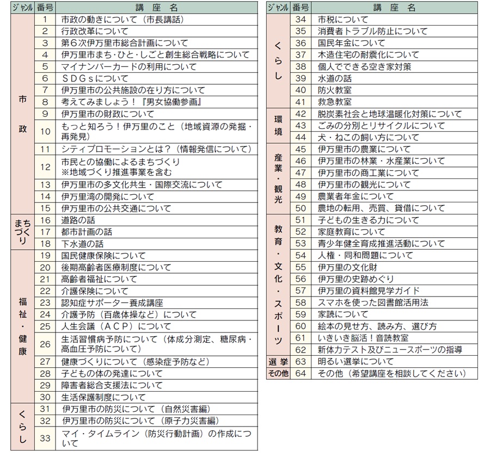Select 子どもの生きる力について

click(x=369, y=220)
